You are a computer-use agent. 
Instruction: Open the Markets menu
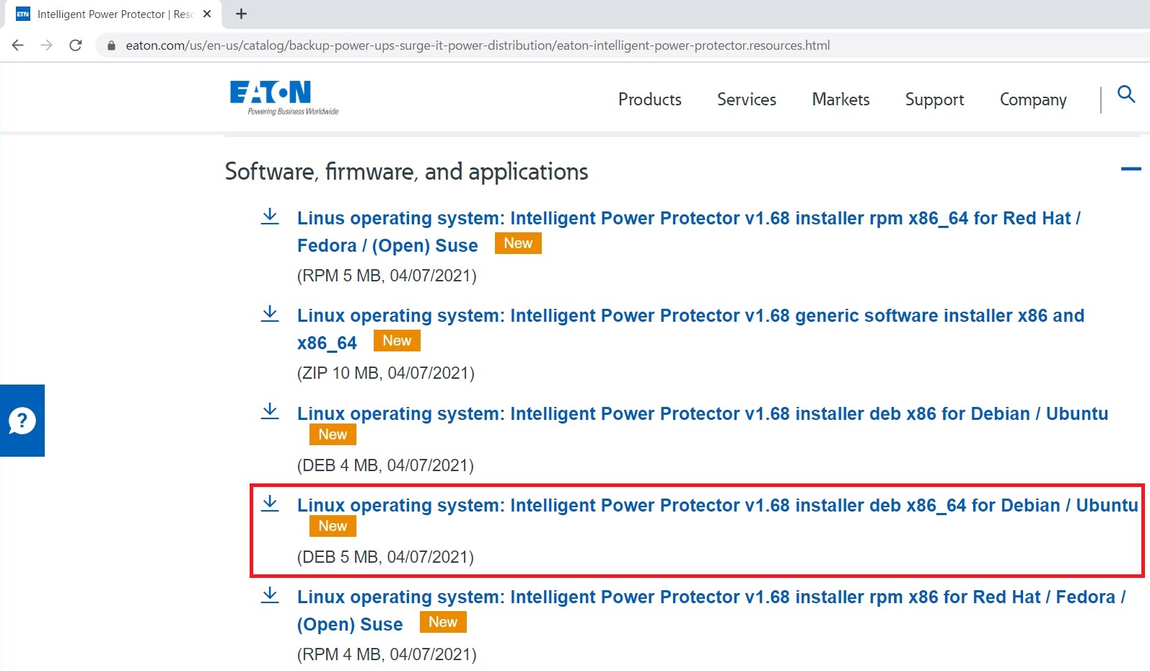click(x=840, y=100)
